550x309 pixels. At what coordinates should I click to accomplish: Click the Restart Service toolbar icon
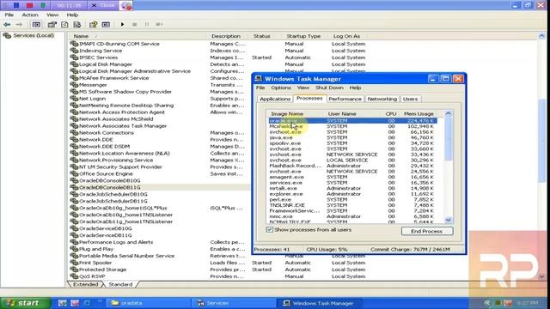point(159,25)
